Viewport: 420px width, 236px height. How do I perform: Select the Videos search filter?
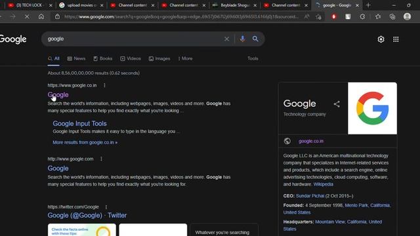pos(131,58)
